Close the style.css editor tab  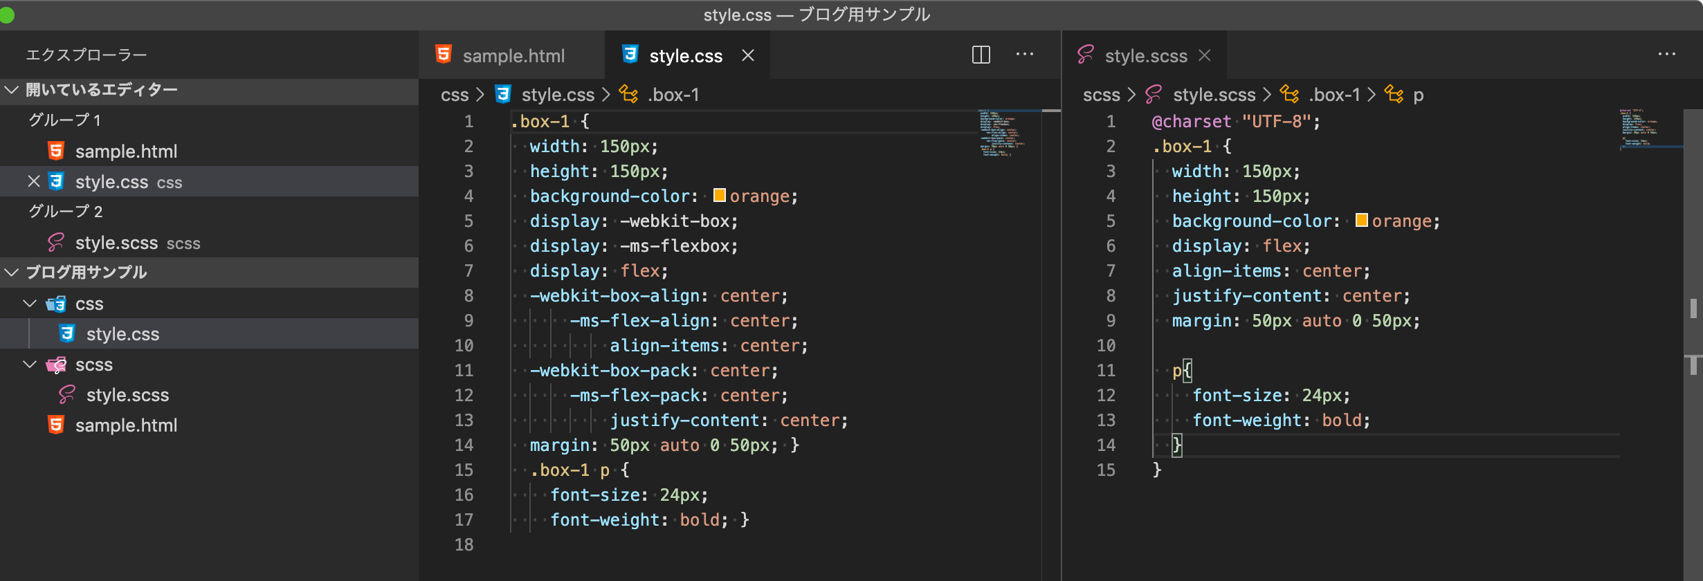pyautogui.click(x=748, y=55)
